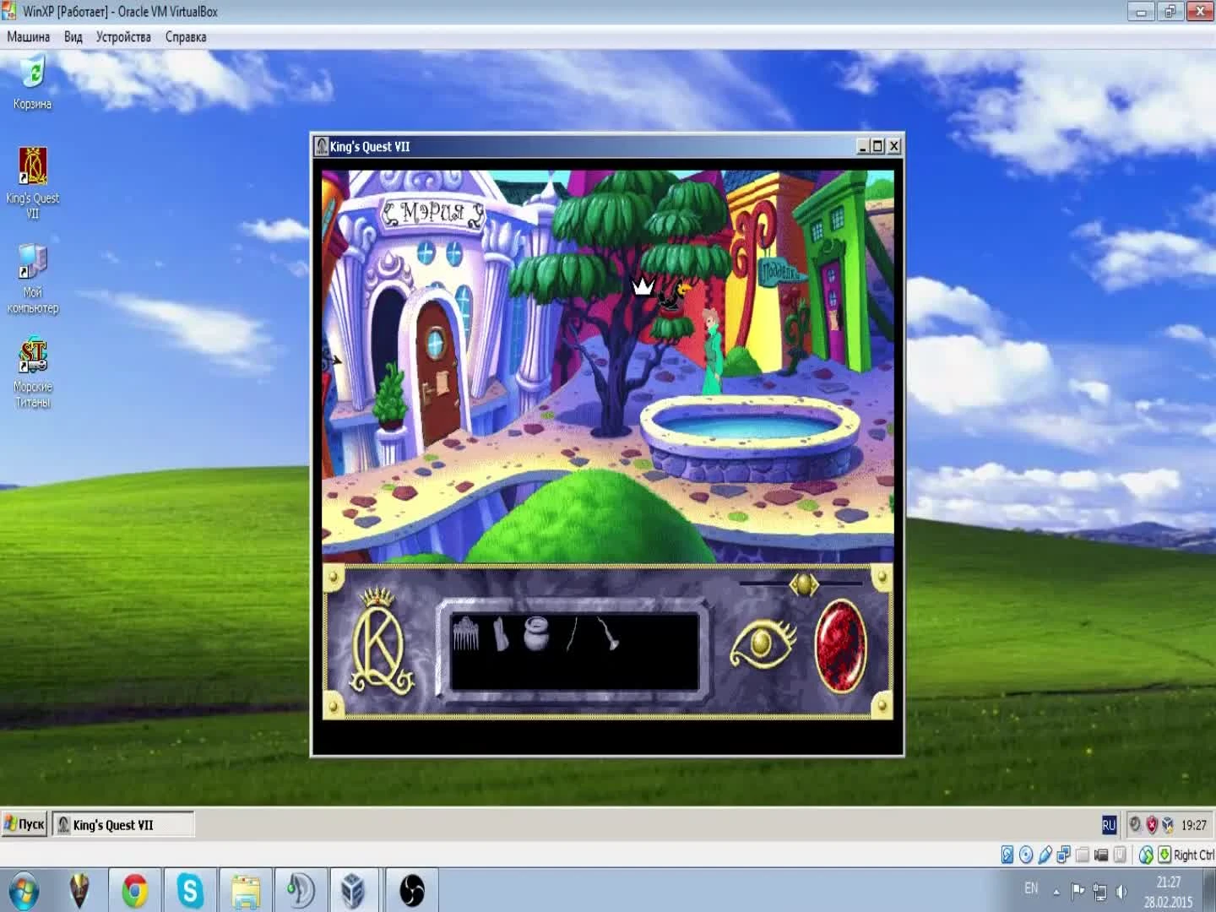Open File Explorer from the Windows taskbar

pos(246,891)
